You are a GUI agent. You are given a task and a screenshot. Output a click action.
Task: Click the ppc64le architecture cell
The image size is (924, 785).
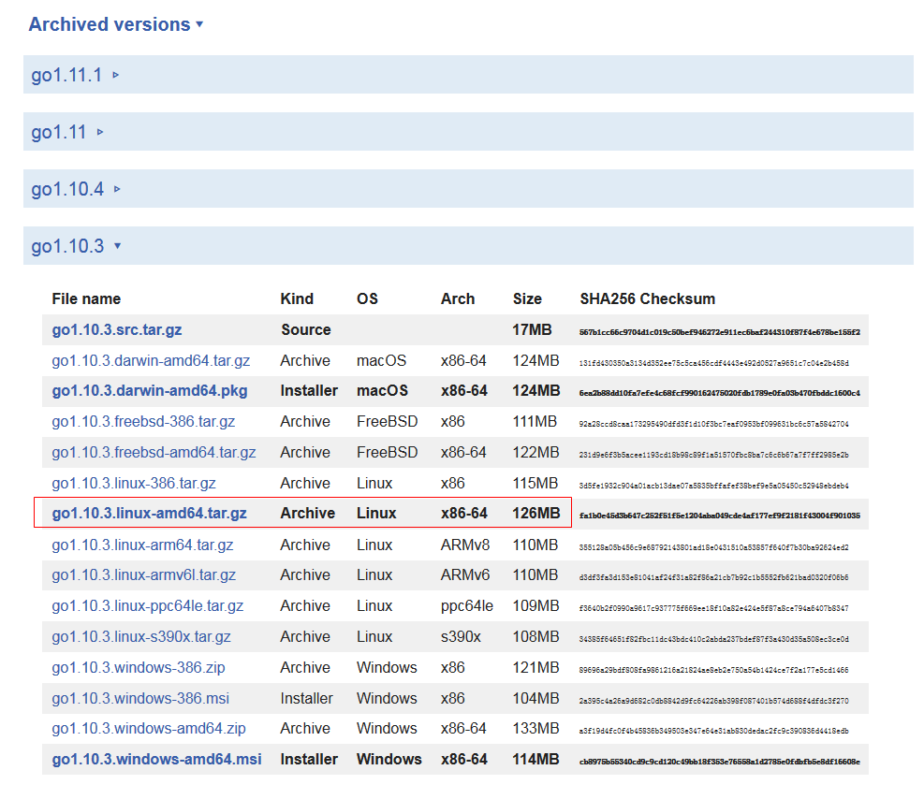click(467, 606)
